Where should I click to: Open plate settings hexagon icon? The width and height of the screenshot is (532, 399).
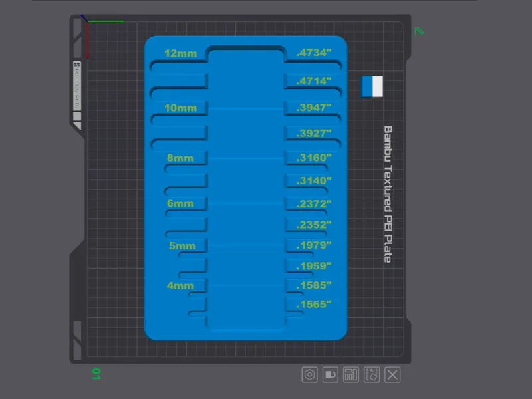[309, 375]
